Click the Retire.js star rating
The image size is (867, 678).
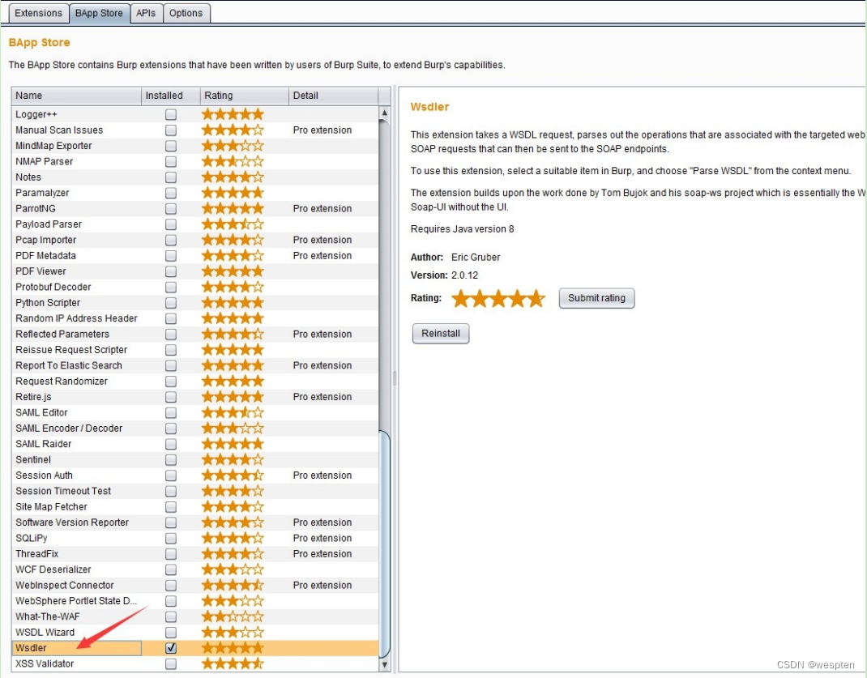(233, 397)
